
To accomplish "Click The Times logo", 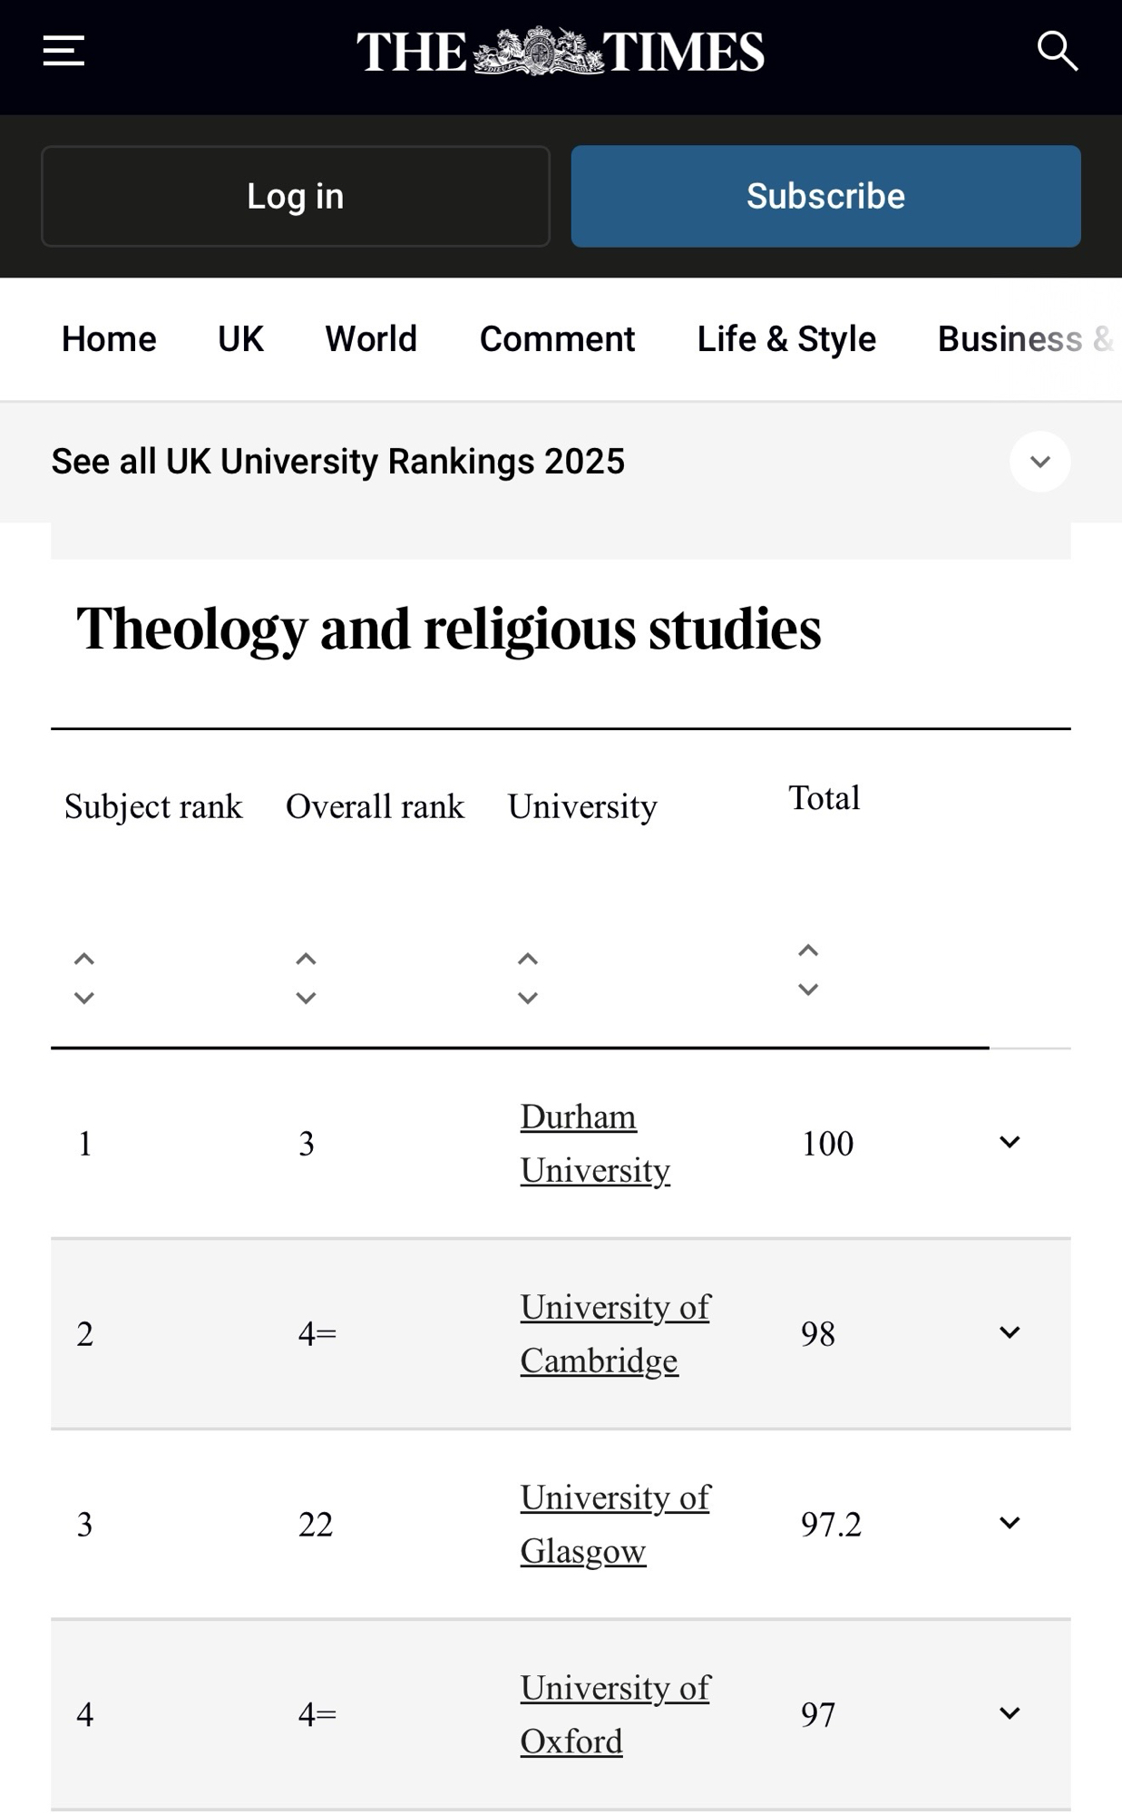I will click(560, 52).
